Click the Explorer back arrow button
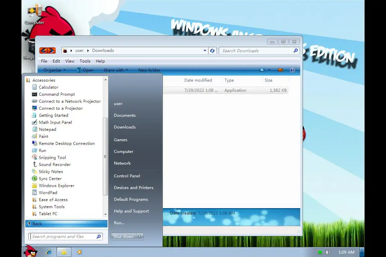Screen dimensions: 386x257 tap(43, 51)
